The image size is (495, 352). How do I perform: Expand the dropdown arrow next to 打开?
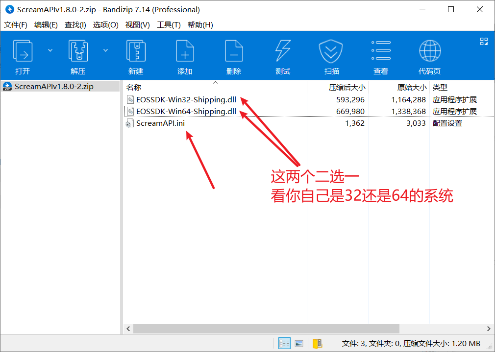49,49
